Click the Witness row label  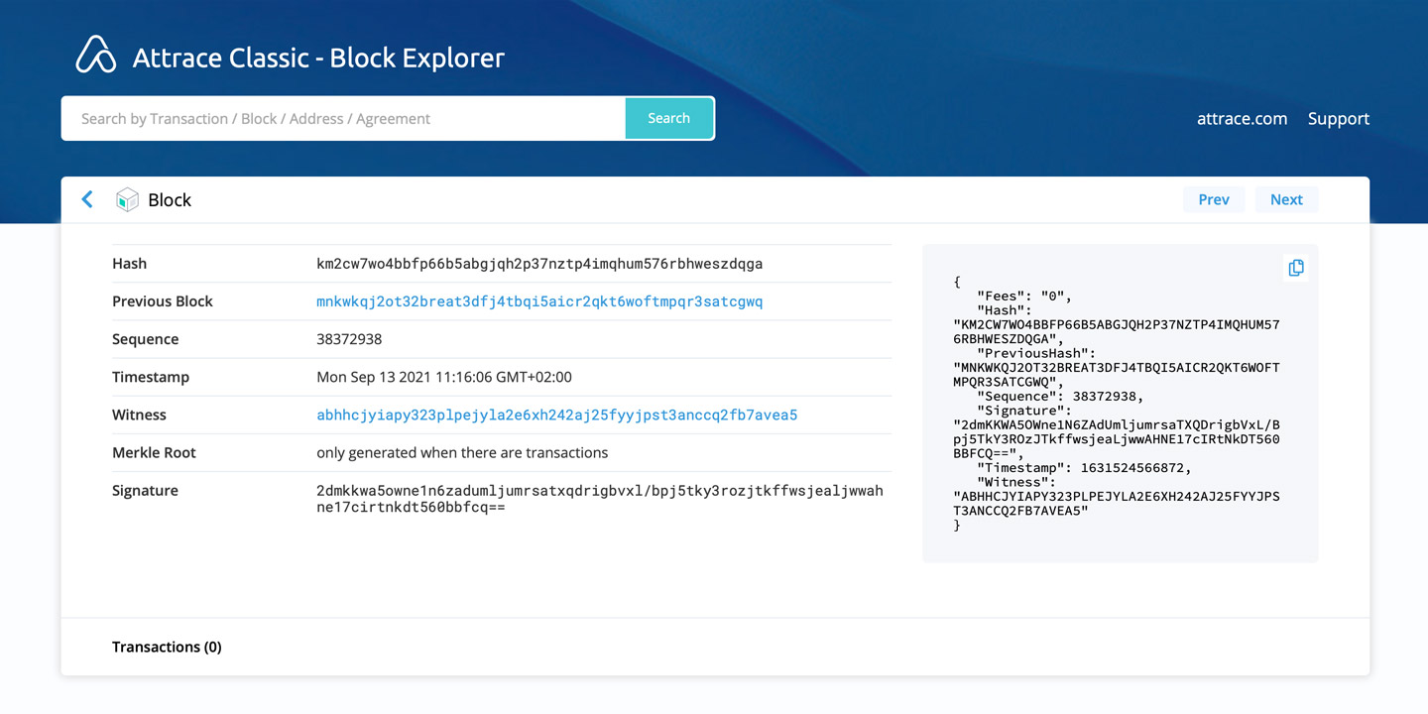(x=139, y=415)
